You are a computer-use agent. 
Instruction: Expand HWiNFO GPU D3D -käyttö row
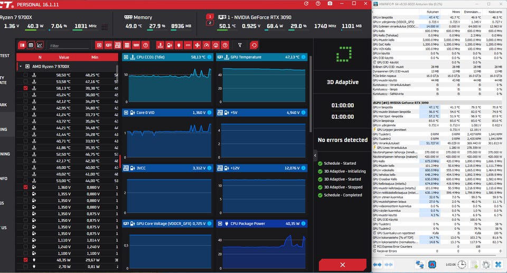[375, 62]
